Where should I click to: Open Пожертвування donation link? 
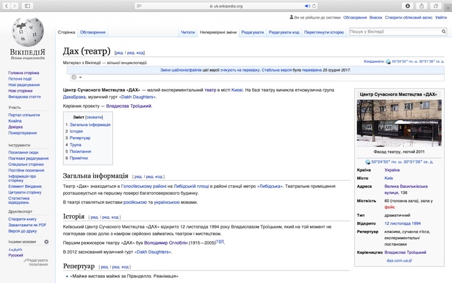[23, 133]
